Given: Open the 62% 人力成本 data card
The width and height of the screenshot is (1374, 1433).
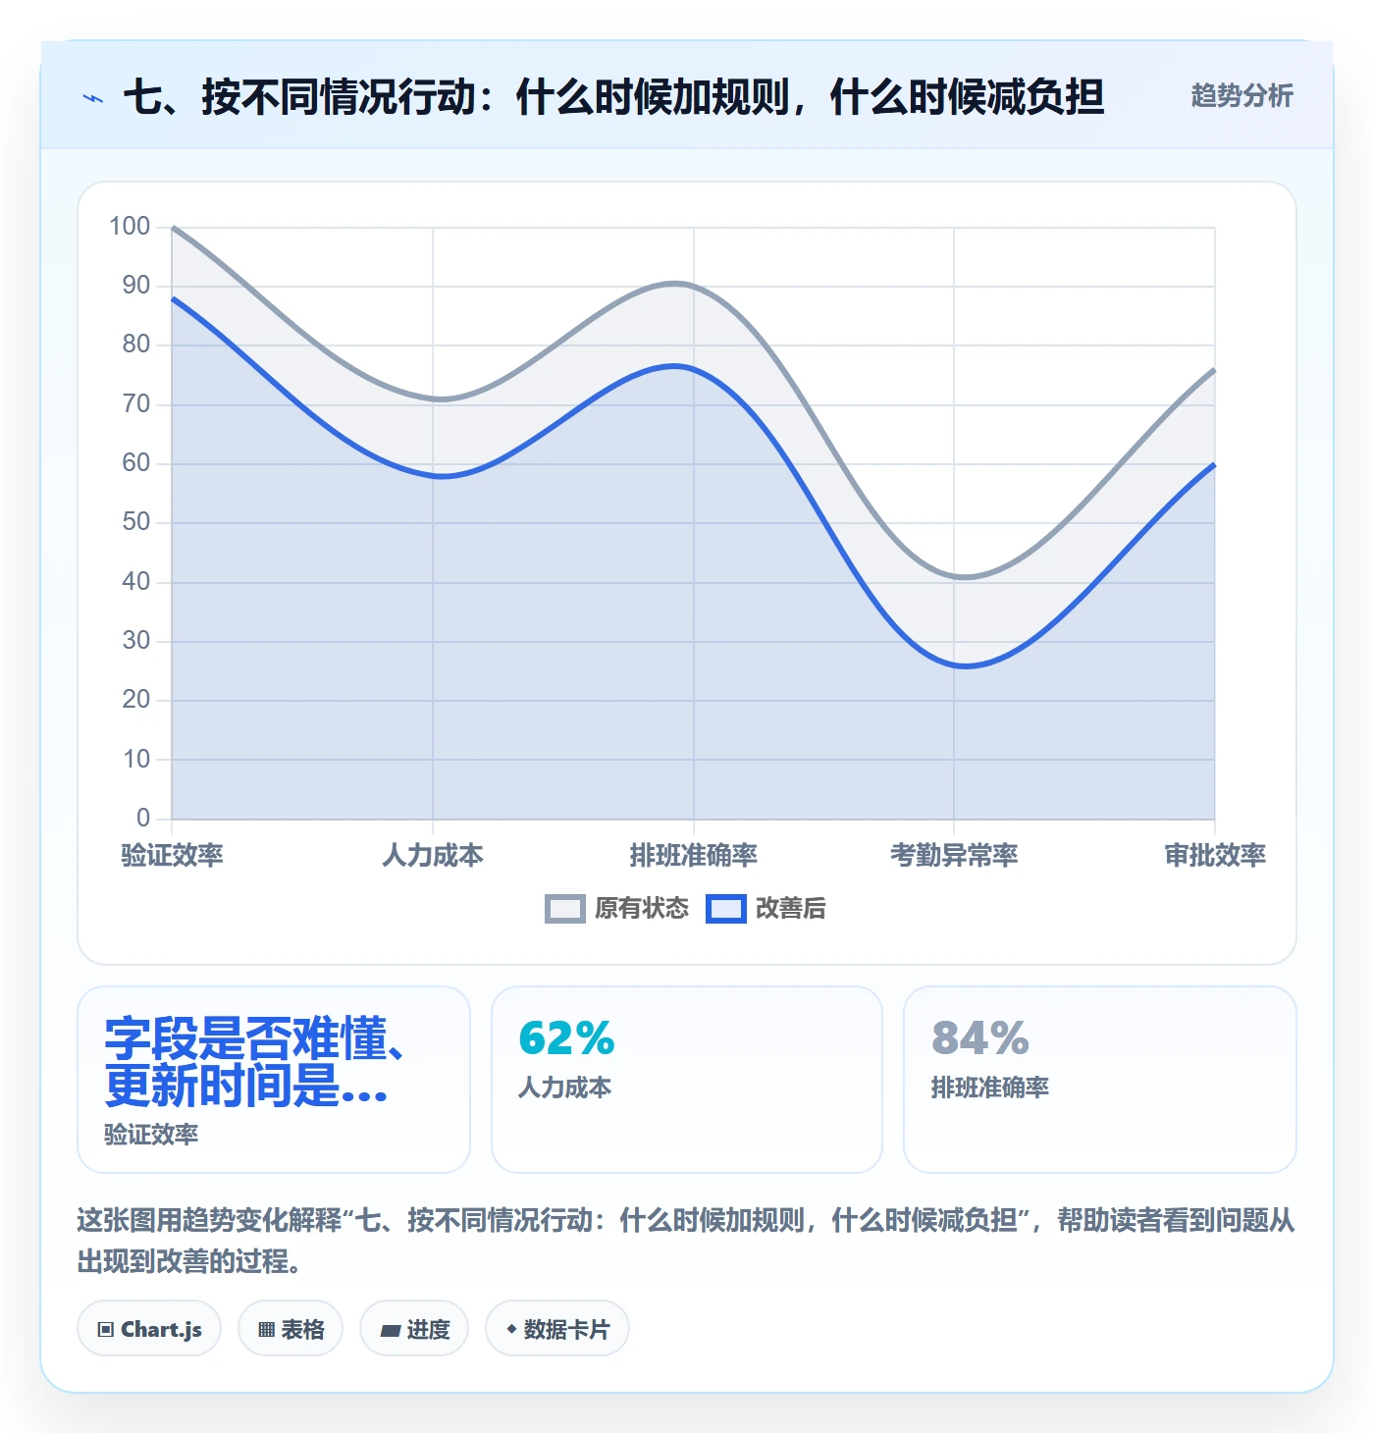Looking at the screenshot, I should (x=687, y=1080).
